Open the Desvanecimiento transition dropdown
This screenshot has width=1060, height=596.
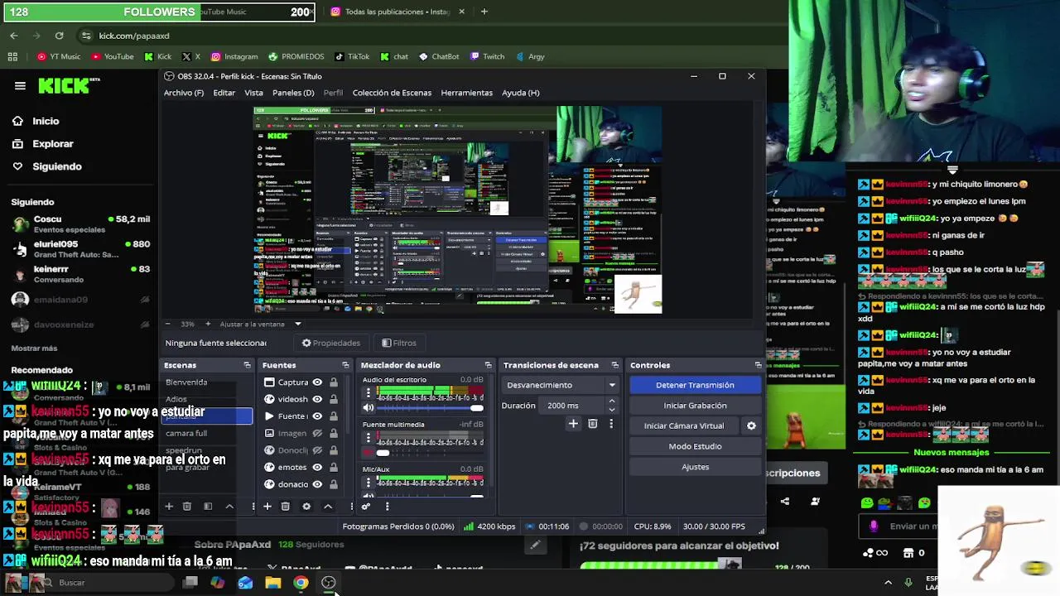tap(561, 385)
